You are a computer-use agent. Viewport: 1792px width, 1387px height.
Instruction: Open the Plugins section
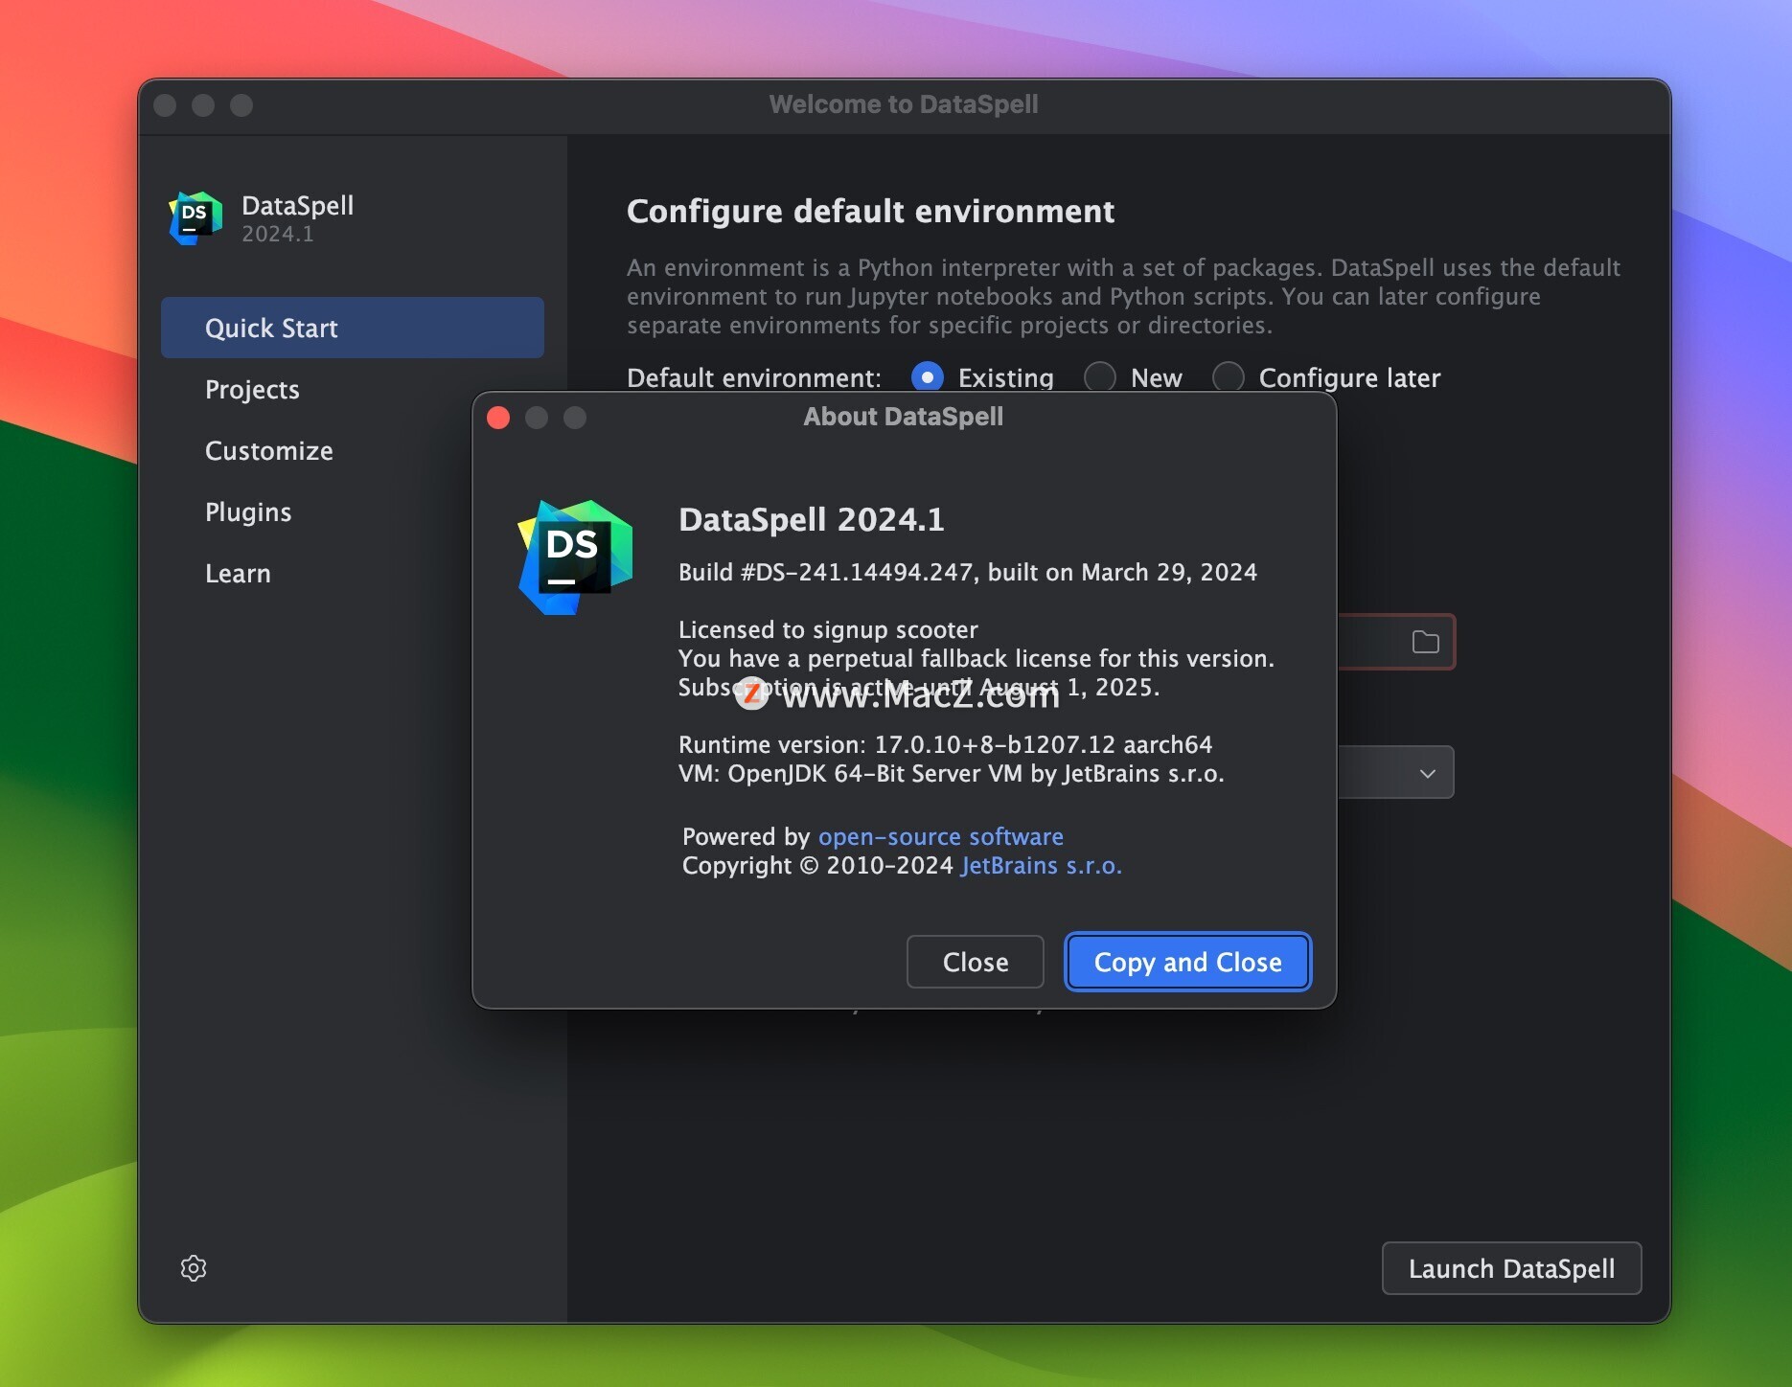pos(247,512)
